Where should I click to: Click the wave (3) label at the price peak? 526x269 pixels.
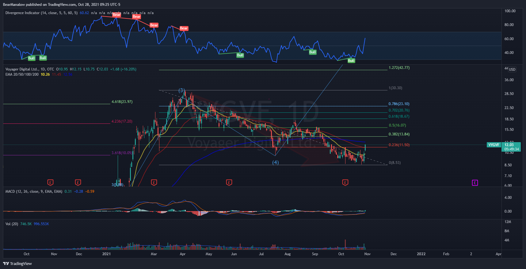point(182,90)
